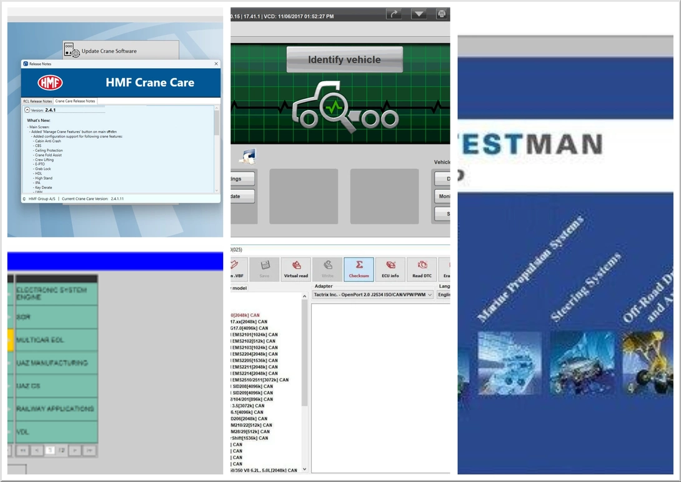Image resolution: width=681 pixels, height=482 pixels.
Task: Select the VDL row
Action: 56,432
